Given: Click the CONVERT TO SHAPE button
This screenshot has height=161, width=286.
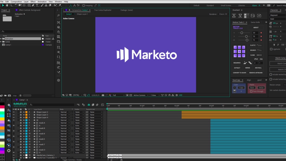Looking at the screenshot, I should pos(240,73).
